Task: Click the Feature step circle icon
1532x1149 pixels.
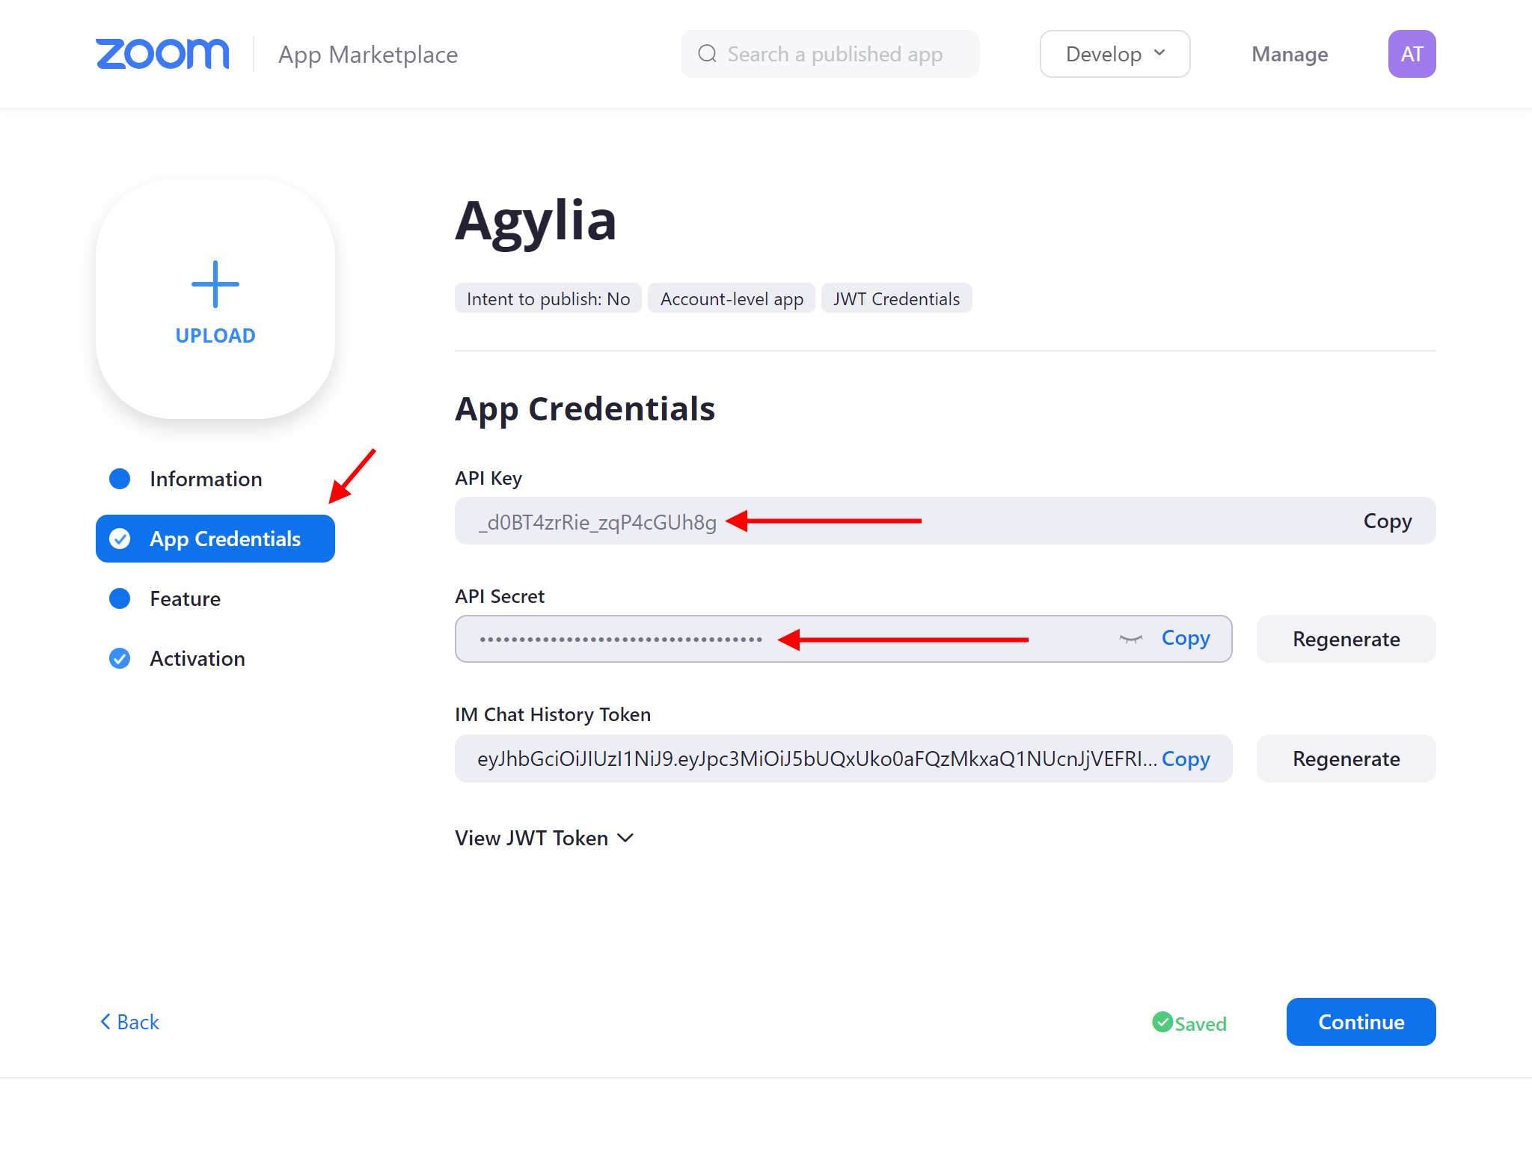Action: [x=120, y=598]
